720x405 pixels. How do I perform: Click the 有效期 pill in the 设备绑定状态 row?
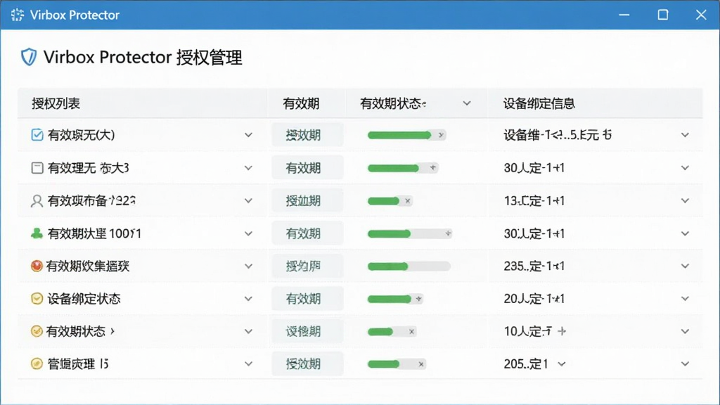(307, 299)
